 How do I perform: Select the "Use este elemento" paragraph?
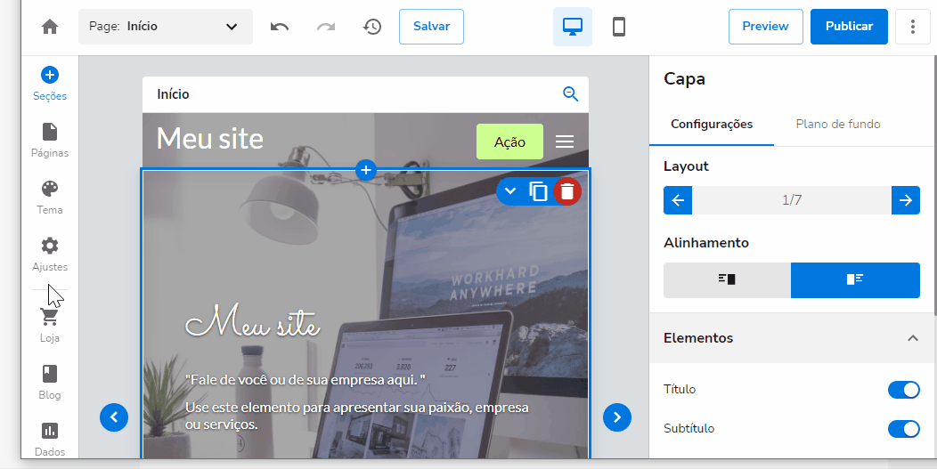(x=357, y=416)
